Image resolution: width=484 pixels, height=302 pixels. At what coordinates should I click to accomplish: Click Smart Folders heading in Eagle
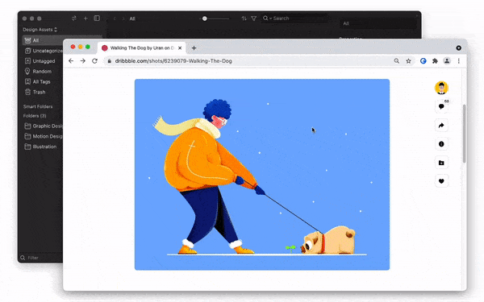[x=38, y=106]
